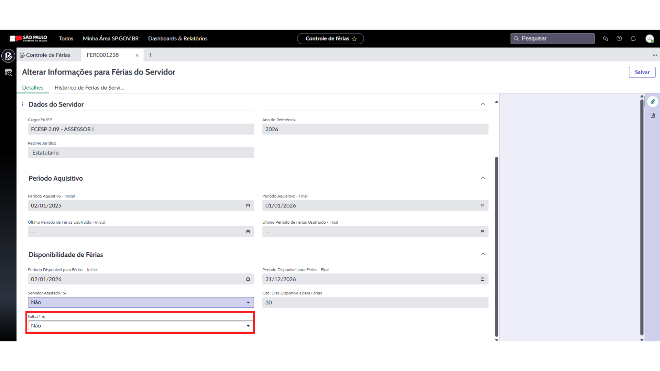Open the Dashboards & Relatórios menu
Viewport: 660px width, 371px height.
[x=178, y=38]
